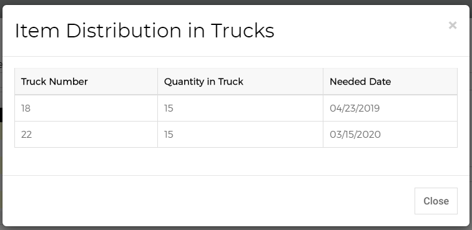Image resolution: width=472 pixels, height=230 pixels.
Task: Click needed date 03/15/2020
Action: click(x=355, y=135)
